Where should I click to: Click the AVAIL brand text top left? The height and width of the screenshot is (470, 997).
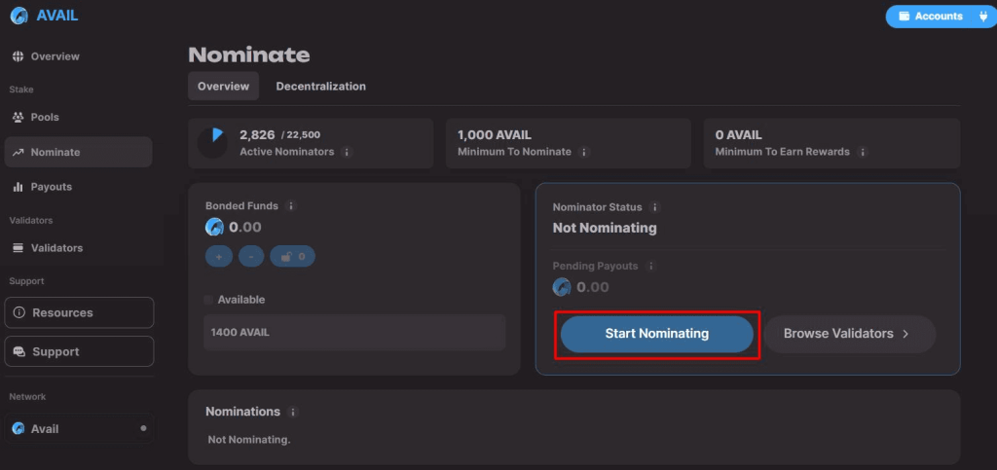pos(57,16)
